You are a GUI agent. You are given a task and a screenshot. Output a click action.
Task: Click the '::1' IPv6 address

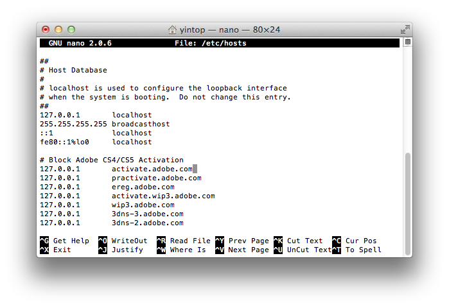(x=46, y=133)
